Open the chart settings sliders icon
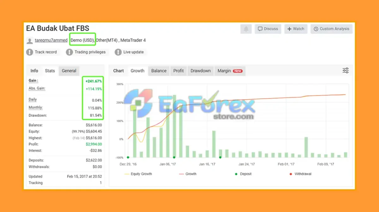The height and width of the screenshot is (212, 379). pyautogui.click(x=346, y=71)
